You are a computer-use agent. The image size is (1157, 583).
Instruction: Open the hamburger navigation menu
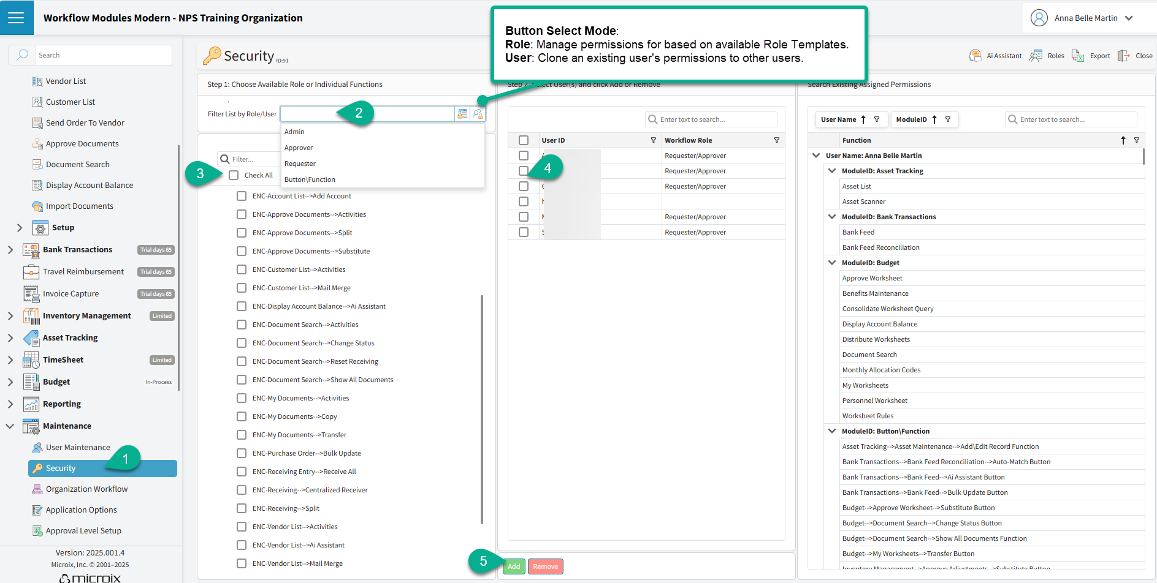click(17, 18)
